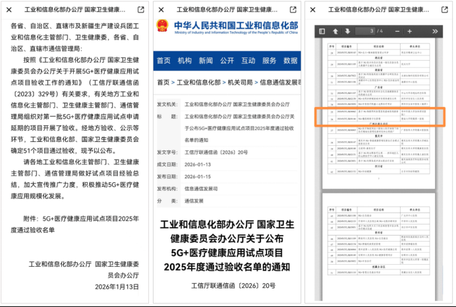Toggle the PDF viewer sidebar
Screen dimensions: 456x307
(x=322, y=31)
